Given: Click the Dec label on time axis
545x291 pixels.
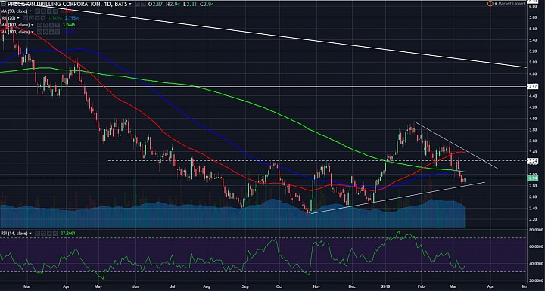Looking at the screenshot, I should [x=351, y=287].
